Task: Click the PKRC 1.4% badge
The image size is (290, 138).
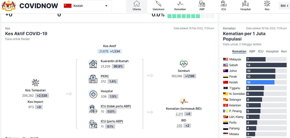Action: [113, 81]
